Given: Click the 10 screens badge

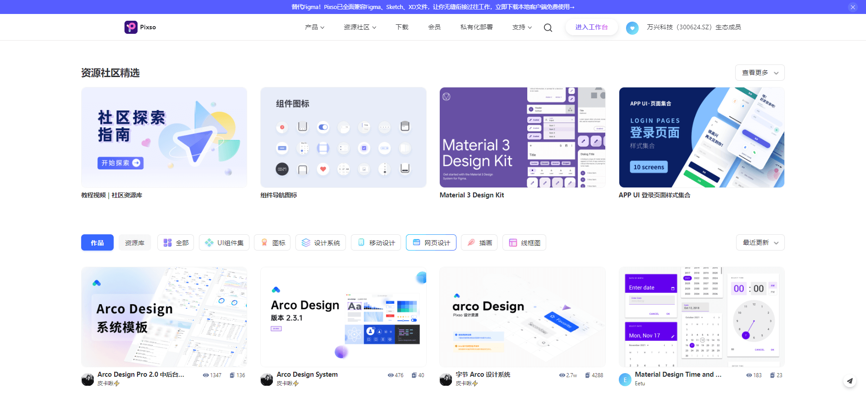Looking at the screenshot, I should (x=649, y=167).
